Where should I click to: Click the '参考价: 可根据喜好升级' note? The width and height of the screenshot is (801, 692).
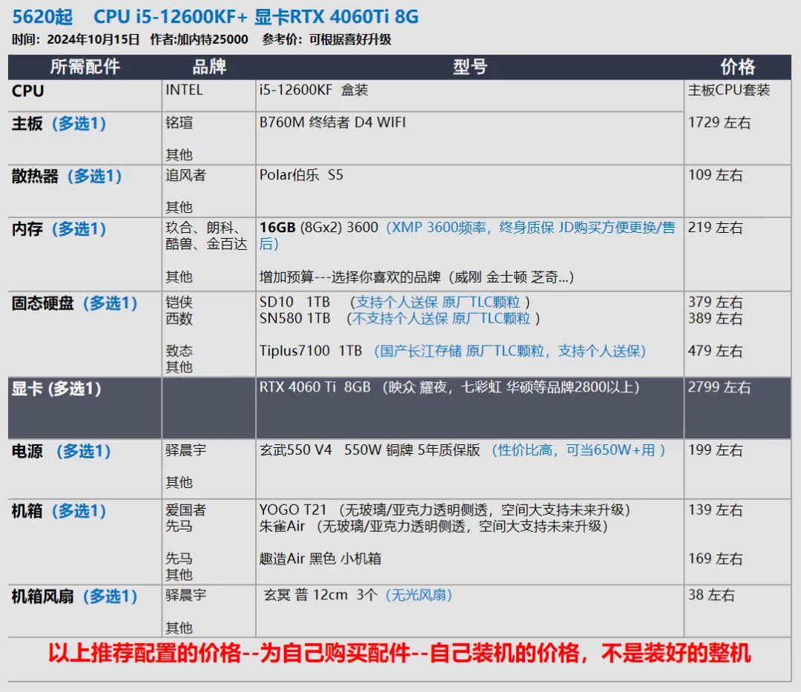326,39
